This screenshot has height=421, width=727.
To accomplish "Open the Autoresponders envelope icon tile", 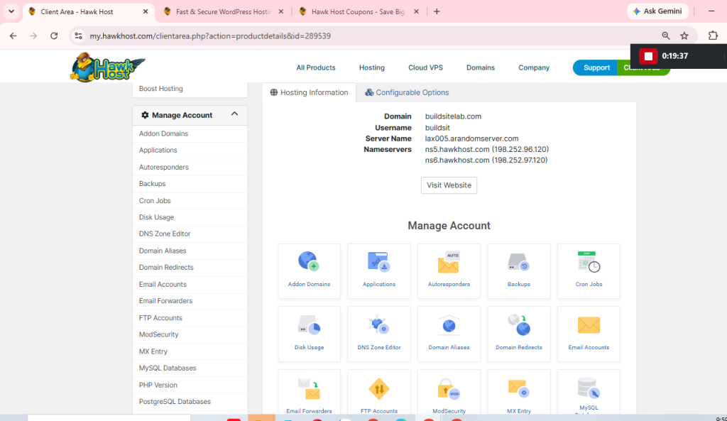I will click(x=449, y=271).
